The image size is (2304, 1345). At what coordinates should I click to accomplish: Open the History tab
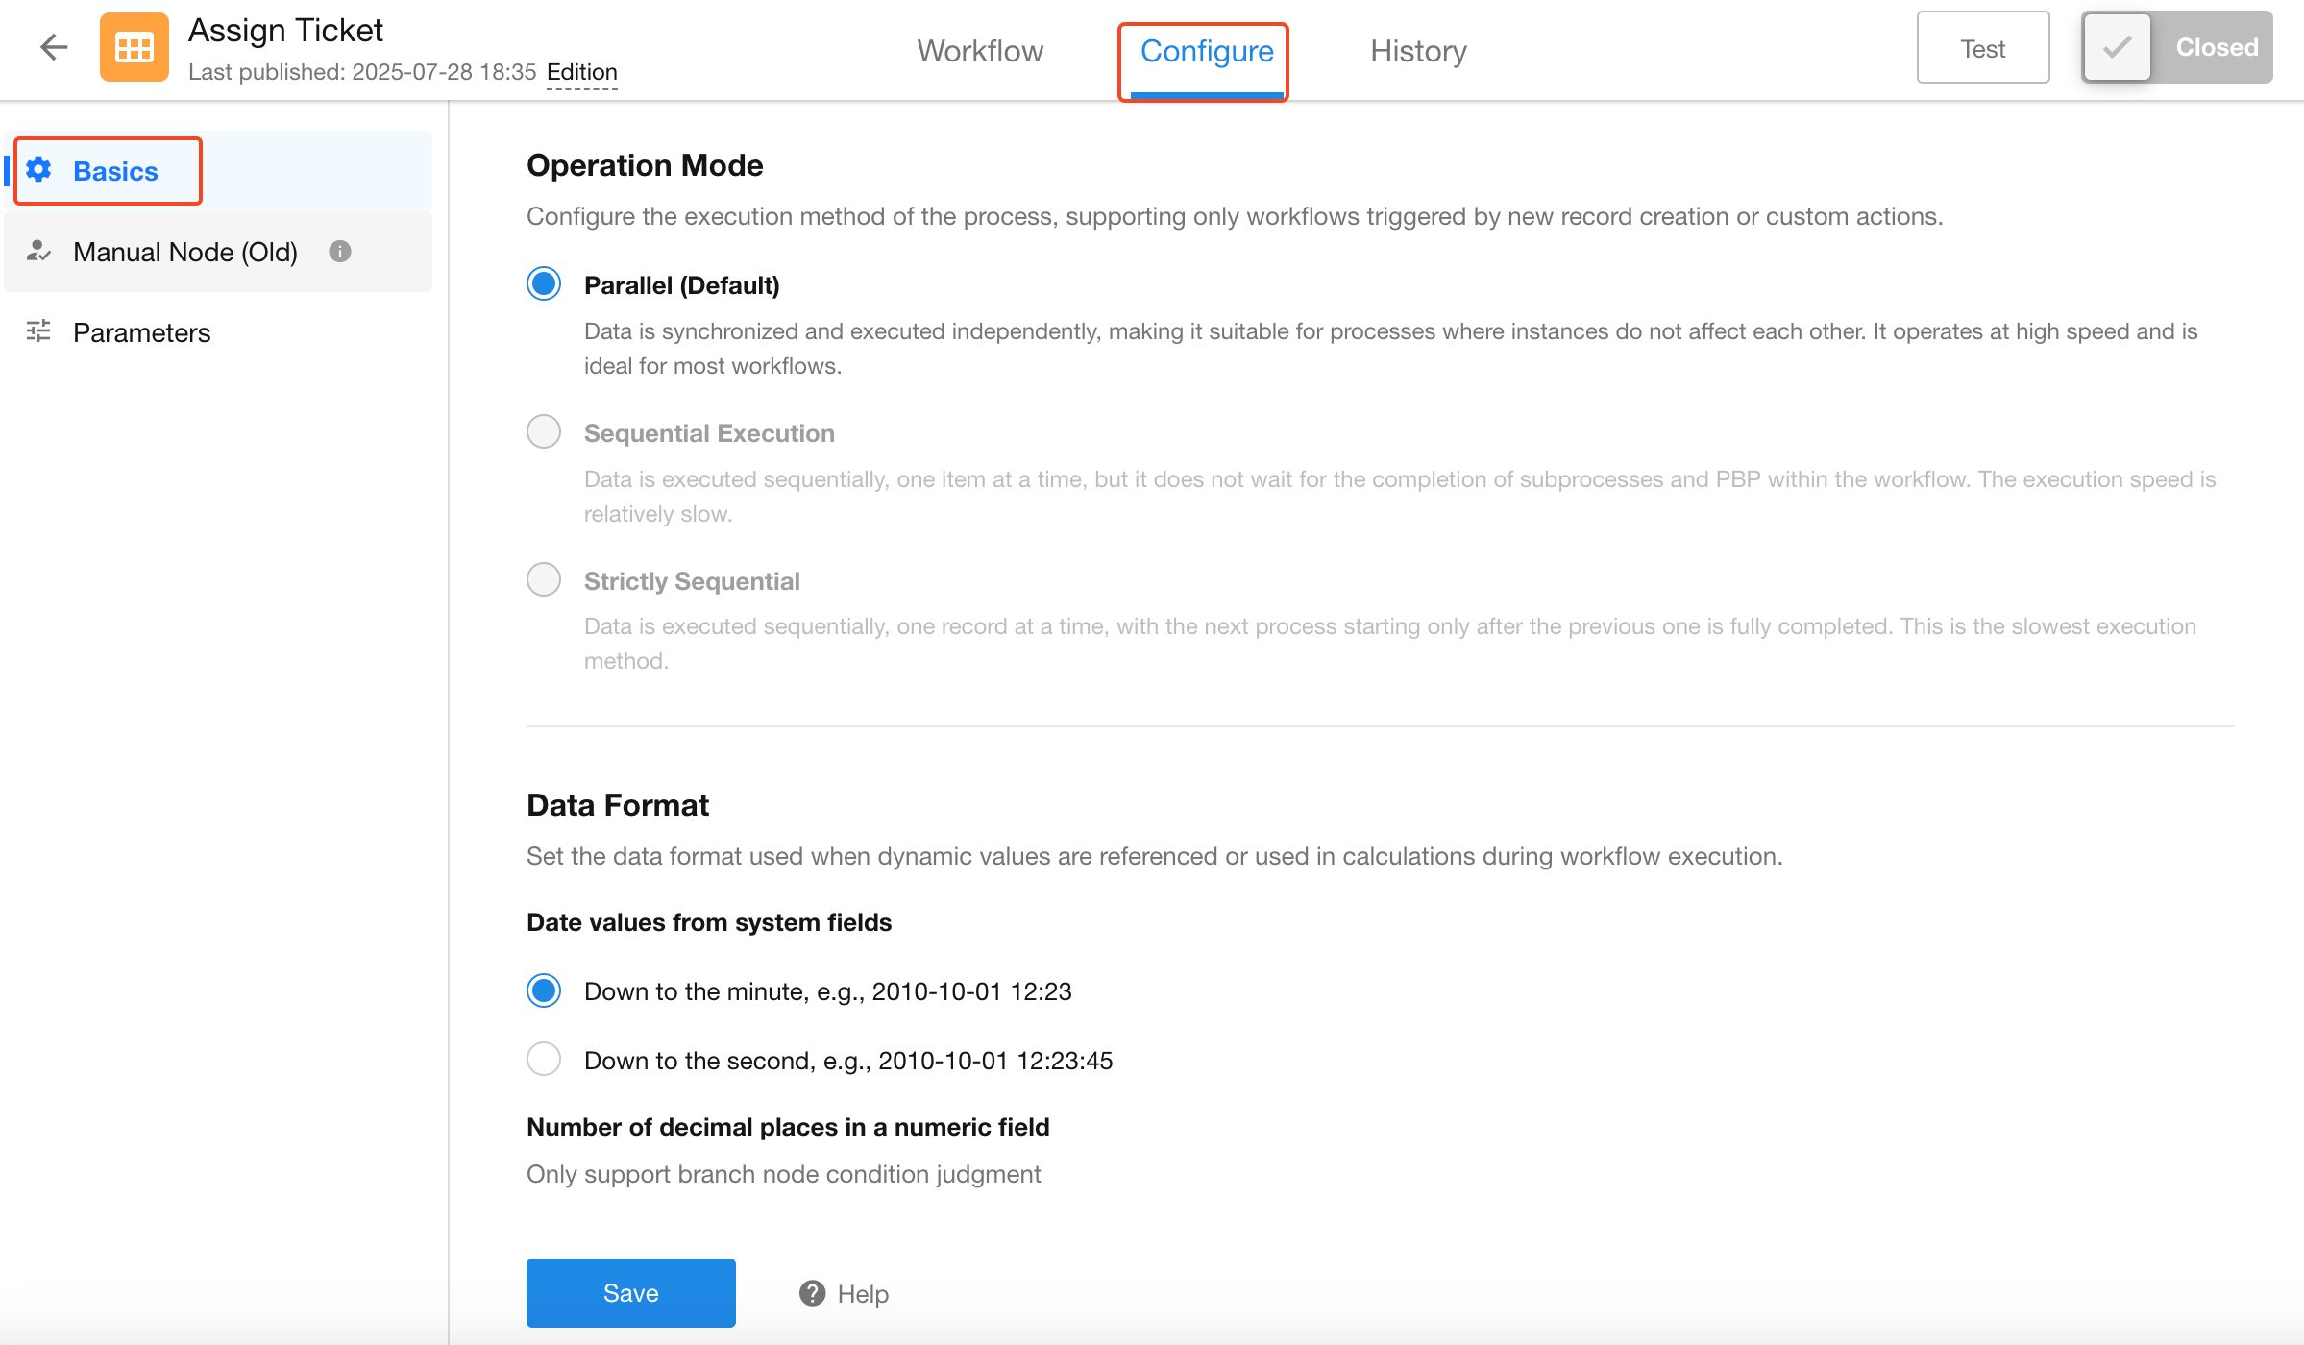pos(1418,51)
